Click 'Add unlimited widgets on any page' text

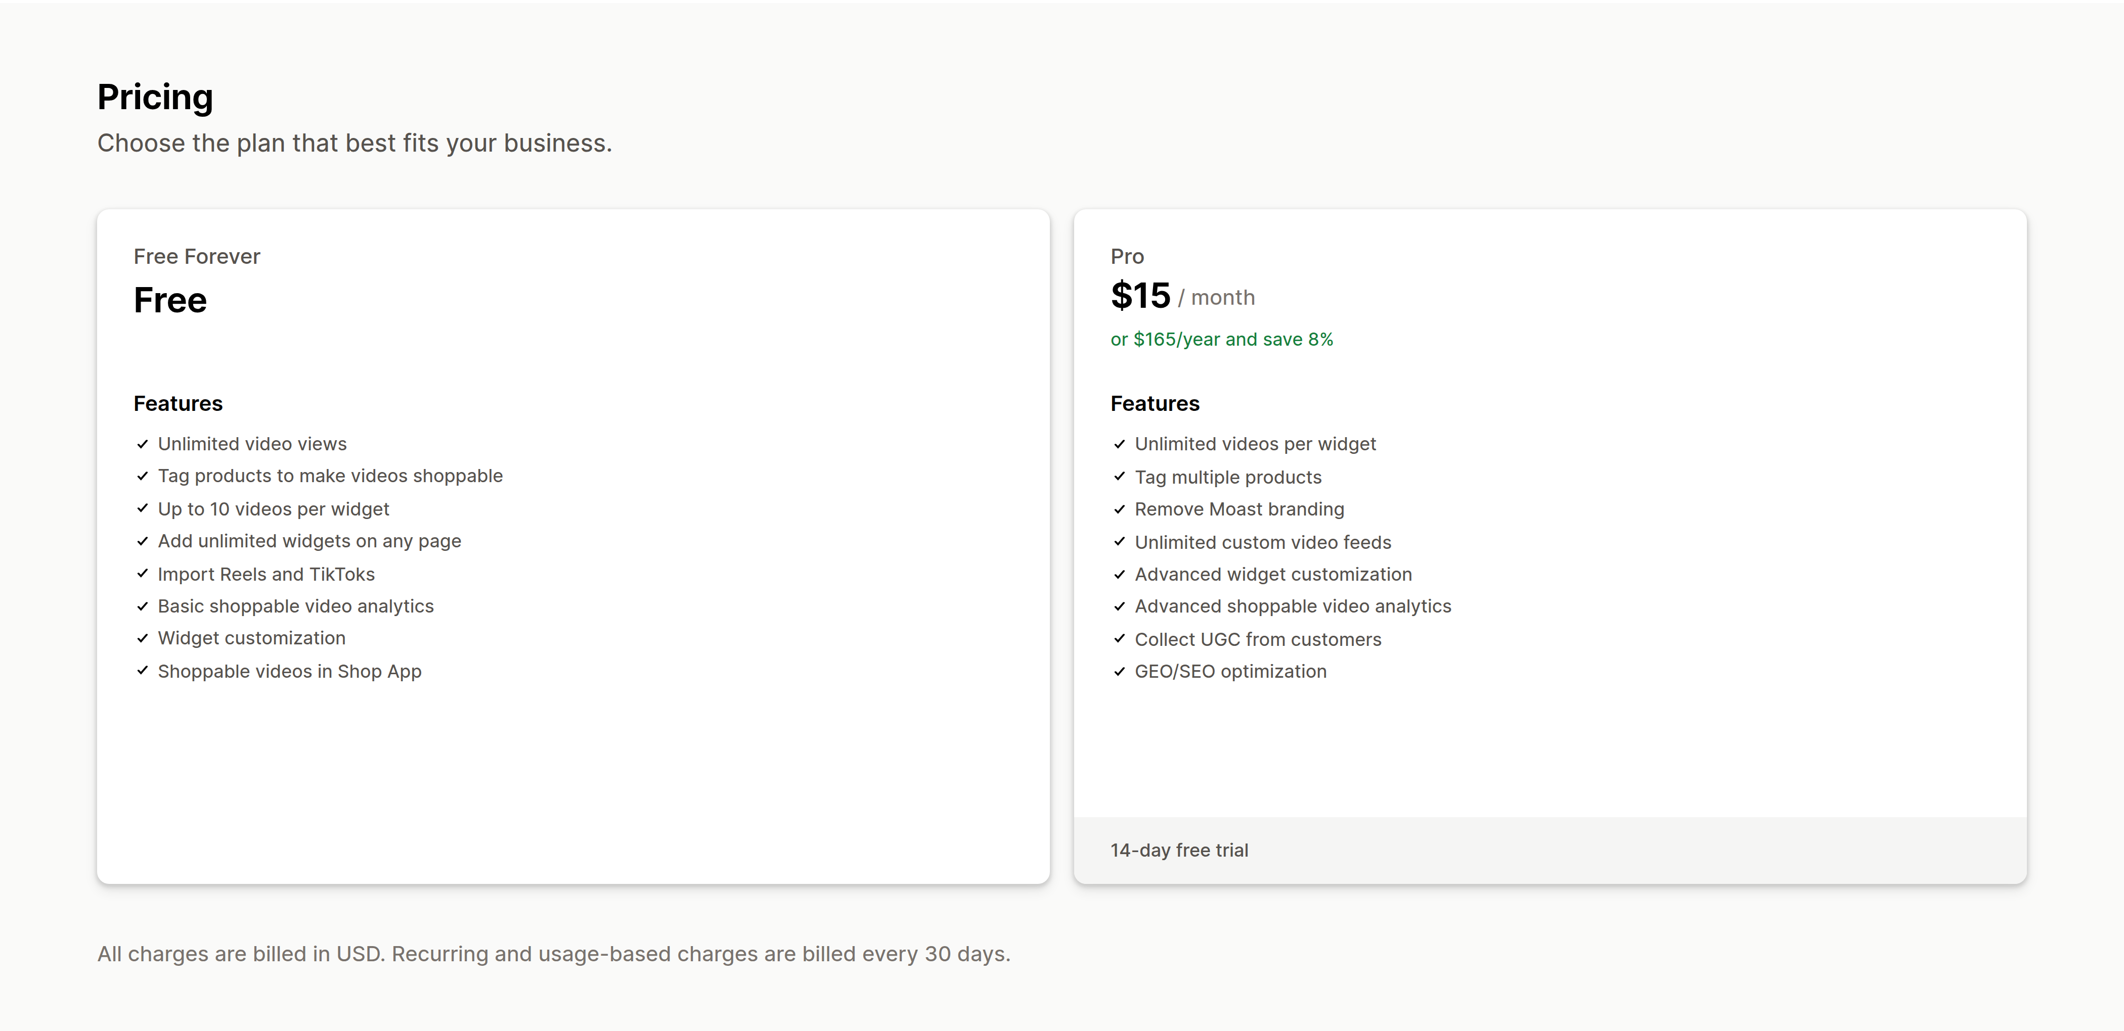pos(310,541)
